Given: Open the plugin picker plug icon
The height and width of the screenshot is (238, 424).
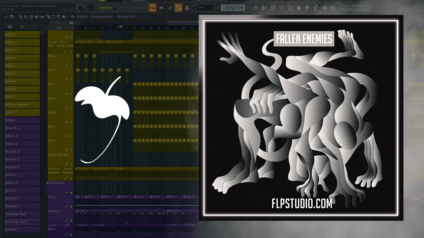Looking at the screenshot, I should (x=307, y=8).
